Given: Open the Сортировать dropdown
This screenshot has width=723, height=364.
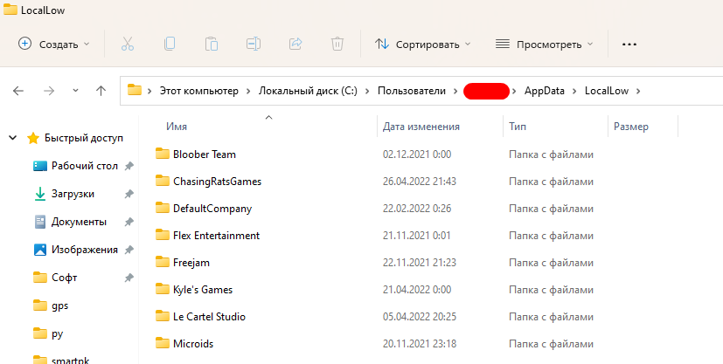Looking at the screenshot, I should [x=422, y=44].
